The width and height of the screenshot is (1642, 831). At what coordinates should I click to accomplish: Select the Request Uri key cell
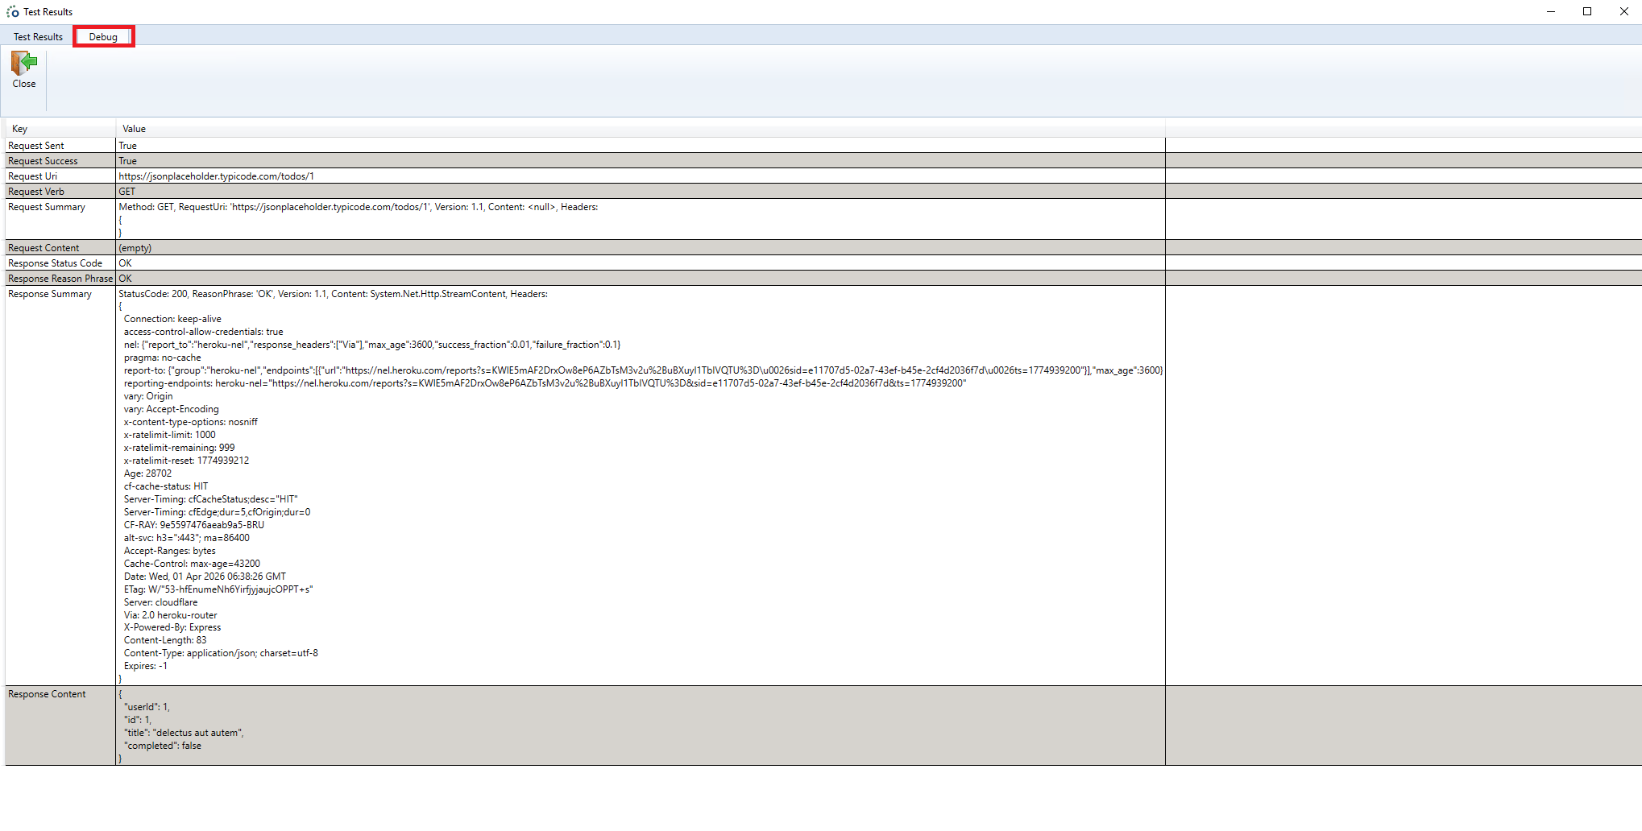60,176
